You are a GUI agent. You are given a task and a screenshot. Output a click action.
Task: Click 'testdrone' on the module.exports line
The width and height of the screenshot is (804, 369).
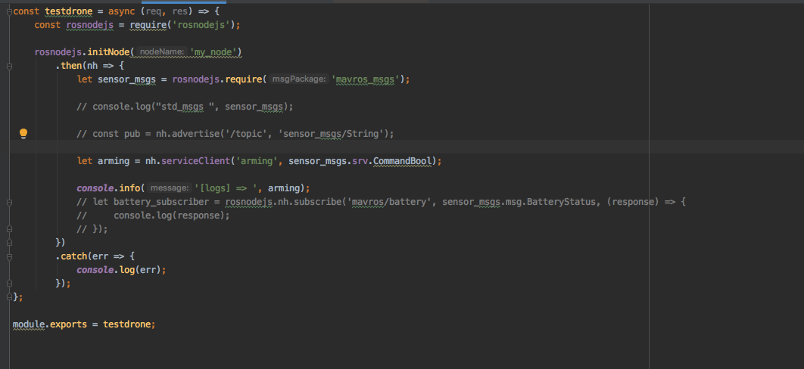(127, 324)
